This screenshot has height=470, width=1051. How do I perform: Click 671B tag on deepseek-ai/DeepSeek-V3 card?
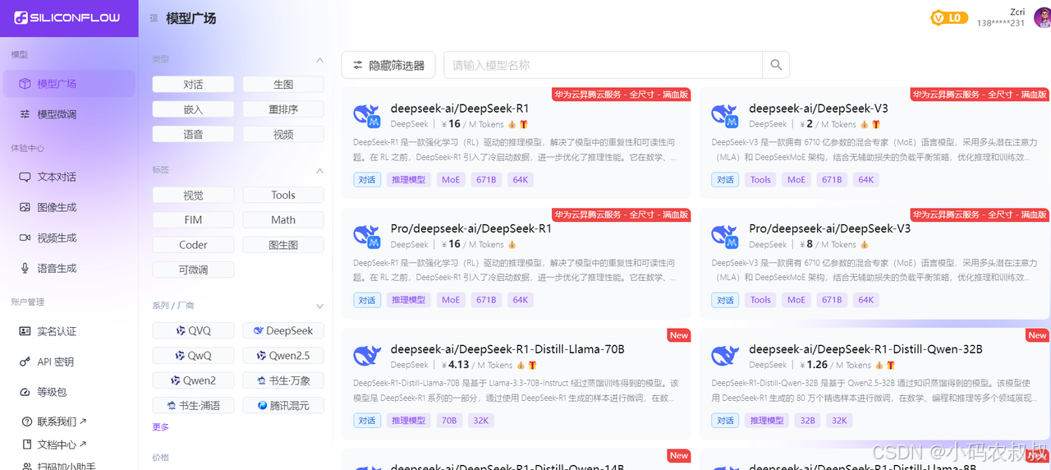coord(832,180)
